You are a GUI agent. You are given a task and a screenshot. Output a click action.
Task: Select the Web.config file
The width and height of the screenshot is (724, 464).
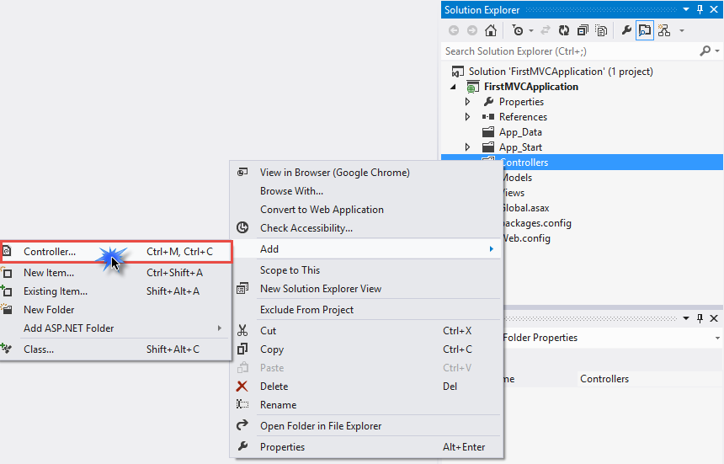[x=526, y=238]
